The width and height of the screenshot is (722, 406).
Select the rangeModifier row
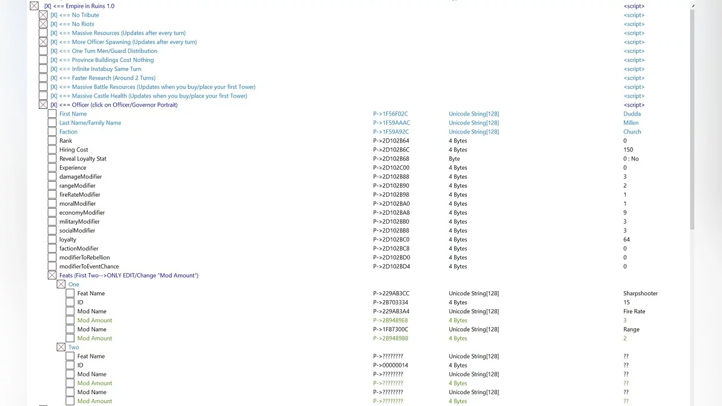pyautogui.click(x=78, y=186)
